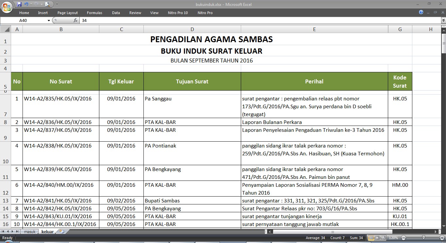The width and height of the screenshot is (446, 243).
Task: Expand the Name Box dropdown
Action: (49, 20)
